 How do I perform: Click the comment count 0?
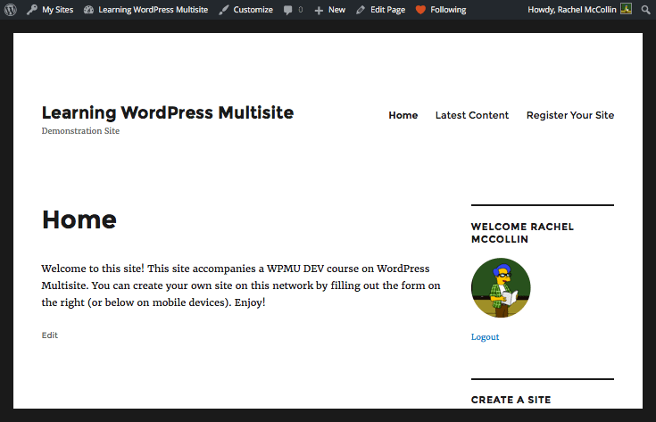[301, 10]
